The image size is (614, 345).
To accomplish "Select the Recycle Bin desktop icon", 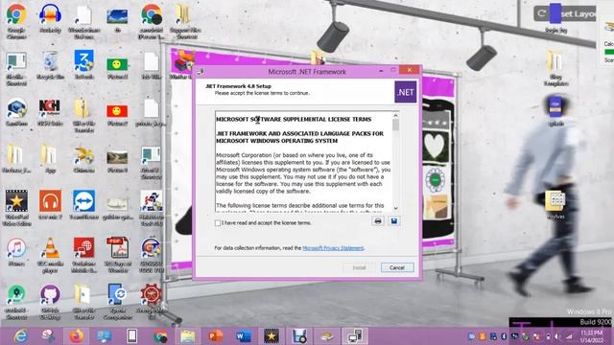I will 50,65.
